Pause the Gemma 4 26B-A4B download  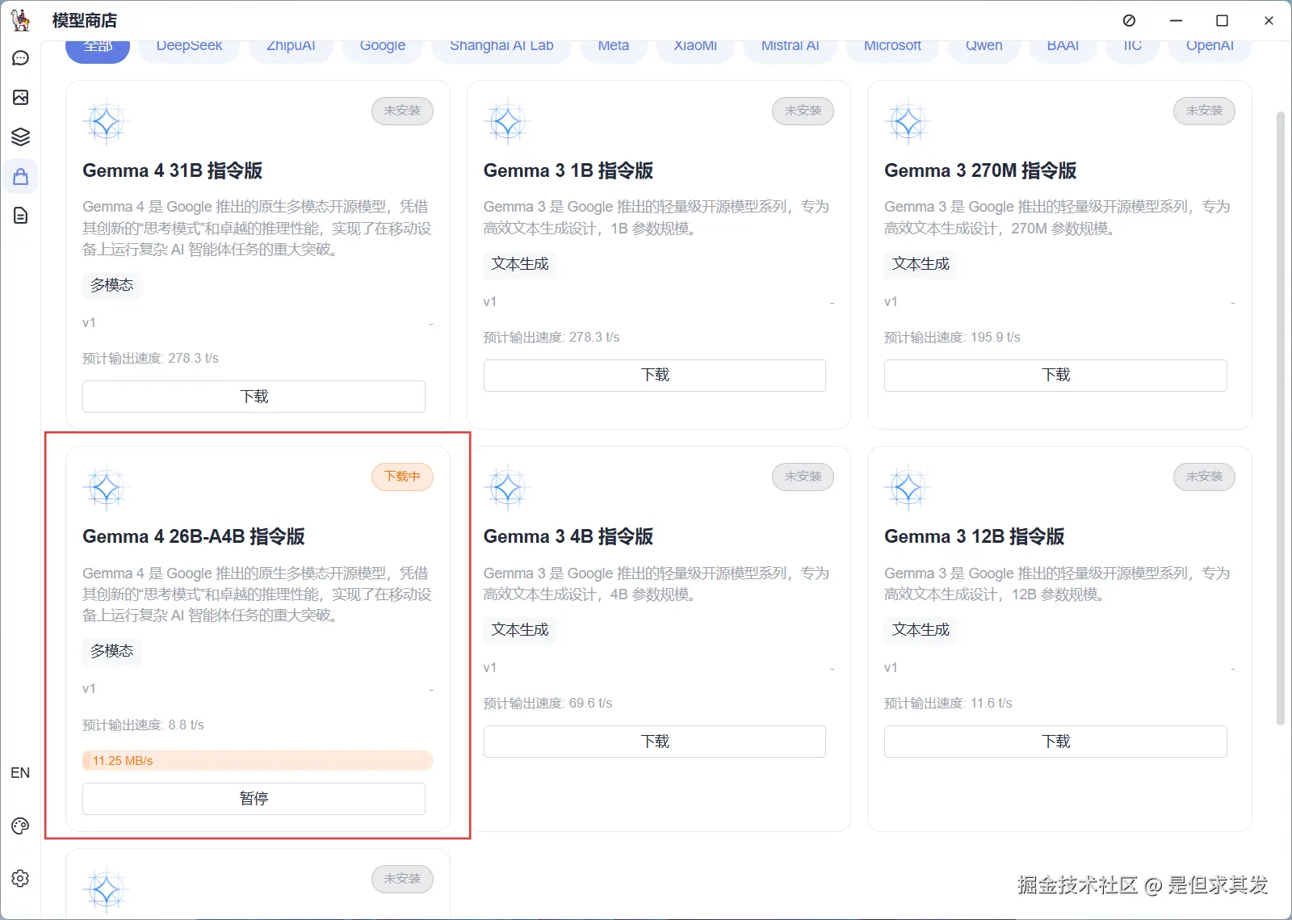point(254,798)
